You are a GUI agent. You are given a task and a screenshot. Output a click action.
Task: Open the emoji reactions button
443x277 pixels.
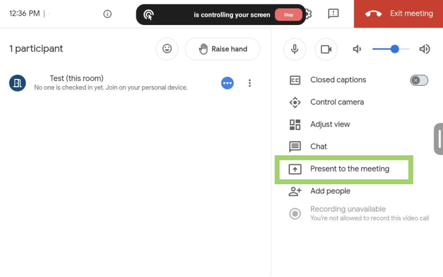click(x=167, y=49)
